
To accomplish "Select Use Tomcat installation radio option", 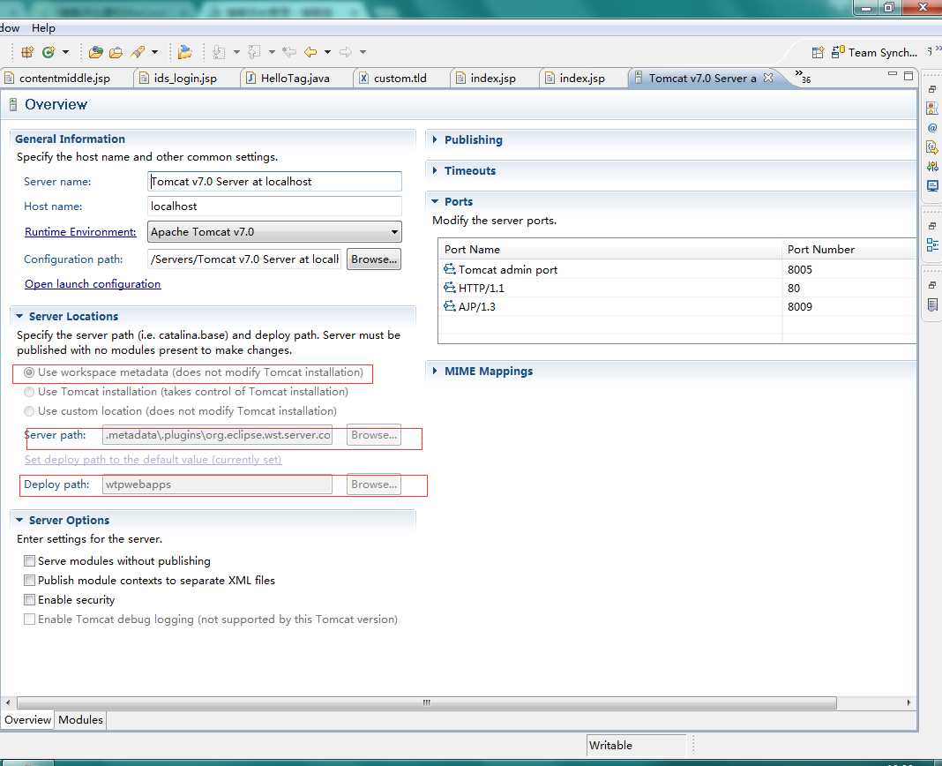I will 29,392.
